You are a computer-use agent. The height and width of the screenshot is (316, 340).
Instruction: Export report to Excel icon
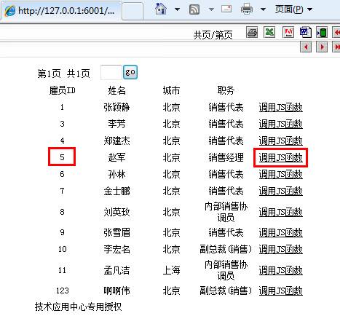point(269,32)
